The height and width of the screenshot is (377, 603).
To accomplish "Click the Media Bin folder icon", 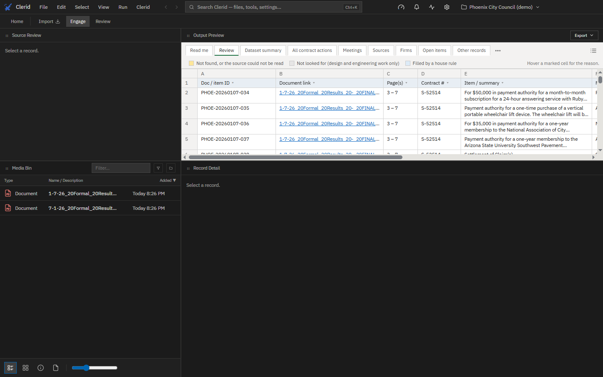I will [171, 168].
